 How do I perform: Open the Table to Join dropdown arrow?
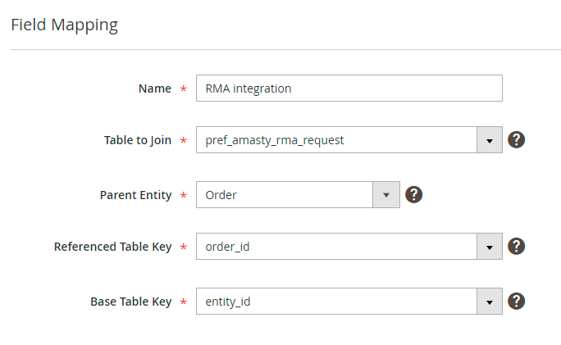pyautogui.click(x=490, y=140)
